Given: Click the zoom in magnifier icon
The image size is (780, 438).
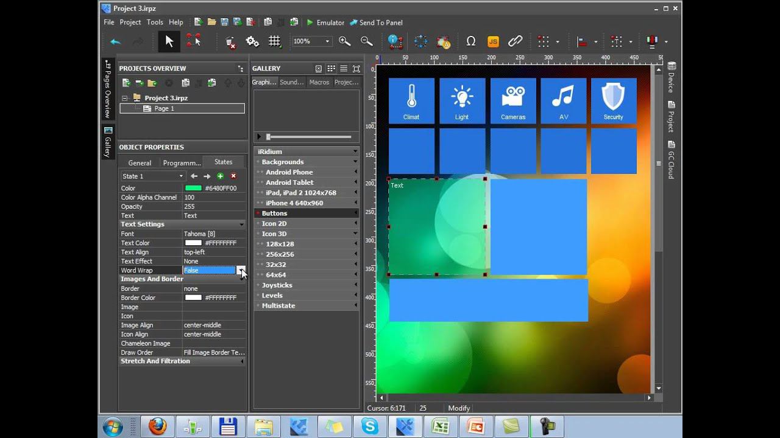Looking at the screenshot, I should click(344, 41).
